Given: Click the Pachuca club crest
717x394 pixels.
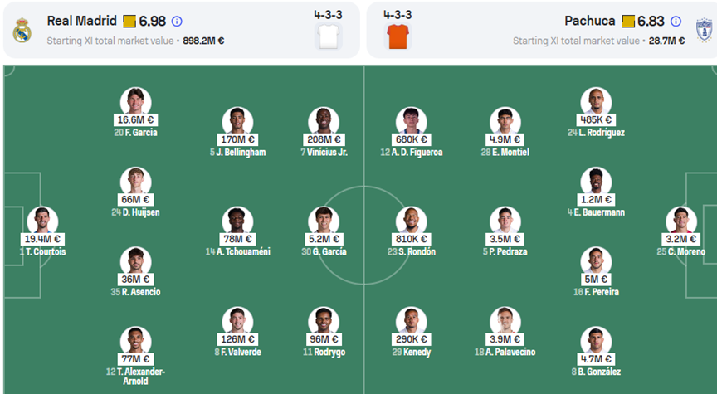Looking at the screenshot, I should 704,30.
